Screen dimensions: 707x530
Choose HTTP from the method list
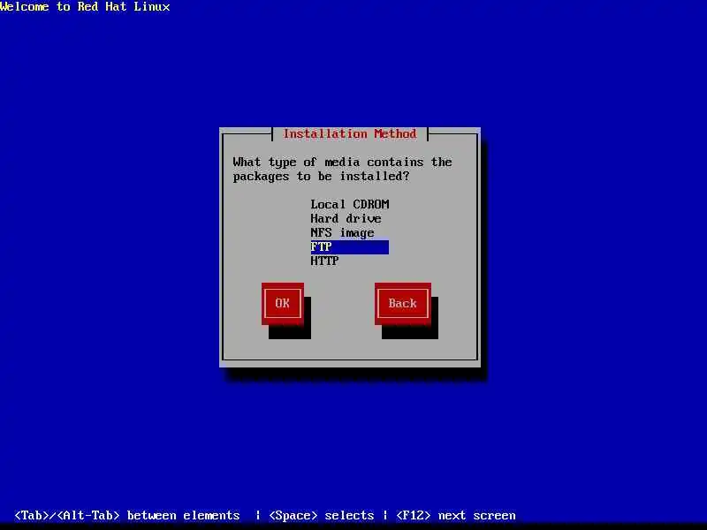[x=349, y=261]
